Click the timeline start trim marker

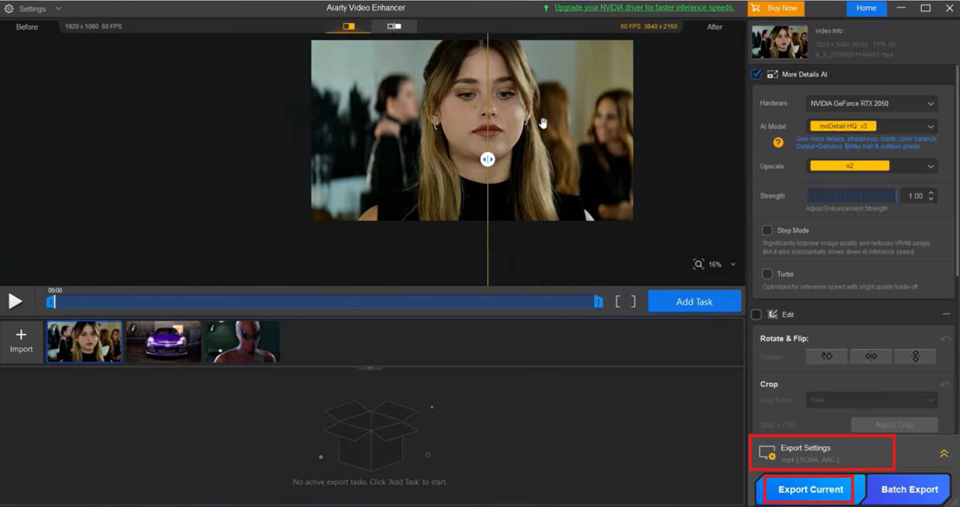(51, 302)
